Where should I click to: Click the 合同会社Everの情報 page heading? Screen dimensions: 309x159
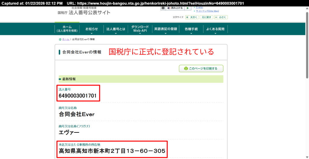(x=82, y=52)
